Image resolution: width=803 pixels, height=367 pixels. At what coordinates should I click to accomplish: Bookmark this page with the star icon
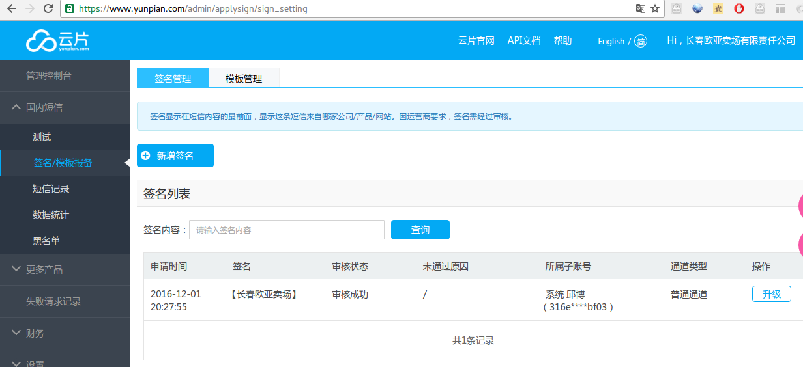click(655, 9)
